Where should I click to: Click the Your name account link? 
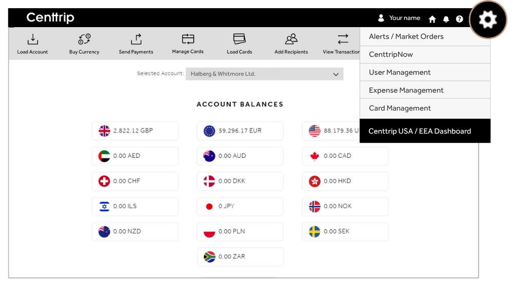click(x=405, y=18)
